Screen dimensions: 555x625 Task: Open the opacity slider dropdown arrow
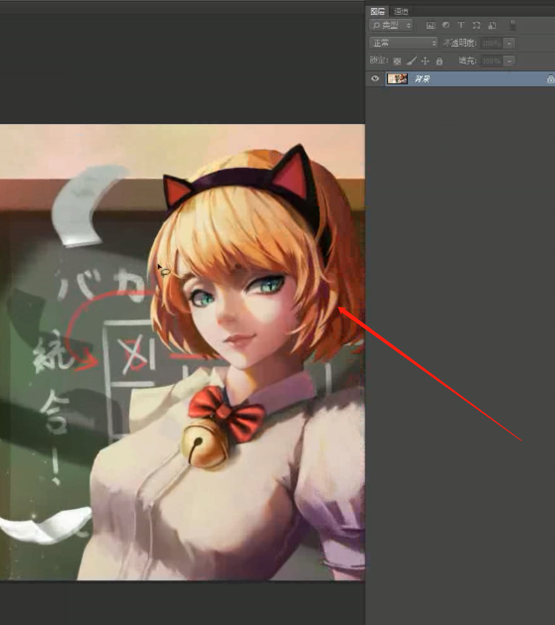[509, 44]
